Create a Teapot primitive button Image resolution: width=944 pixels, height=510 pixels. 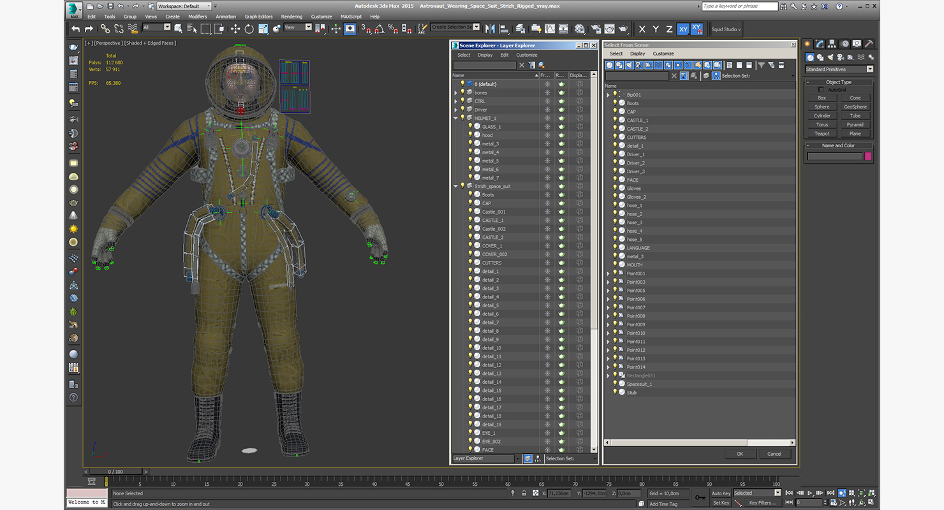point(822,133)
